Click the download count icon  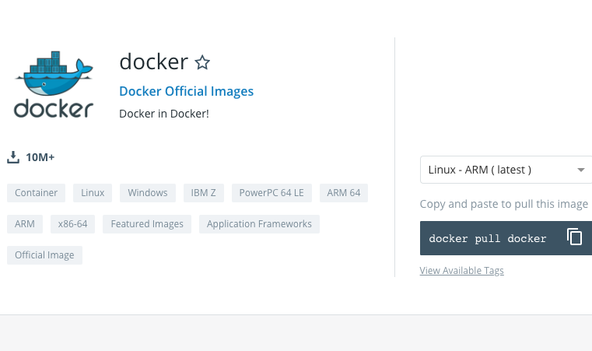(x=13, y=157)
